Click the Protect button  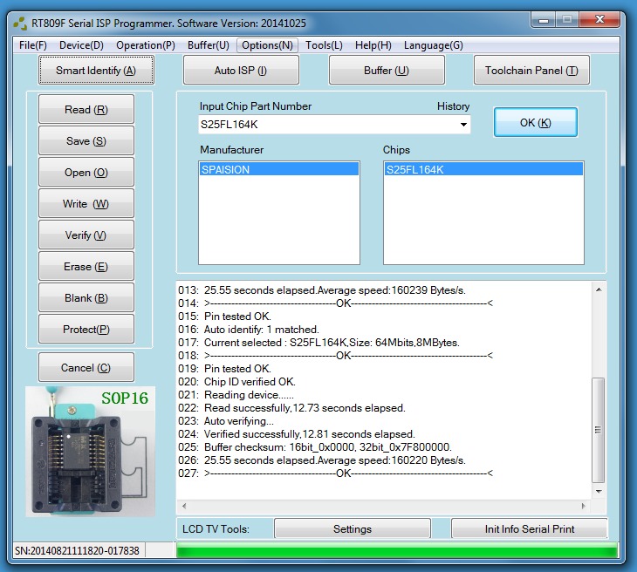pos(86,330)
